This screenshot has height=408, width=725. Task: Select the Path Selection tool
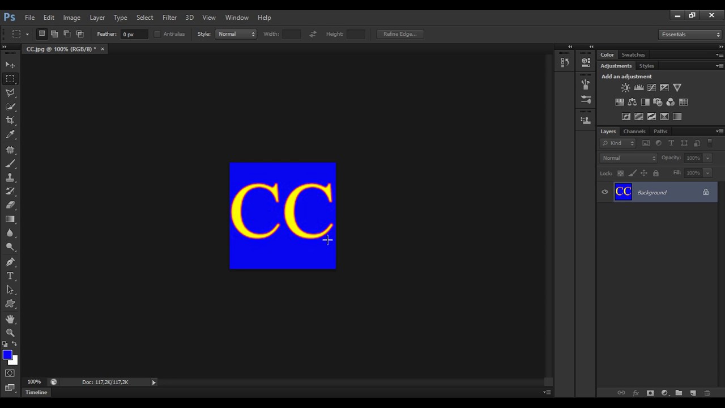10,290
